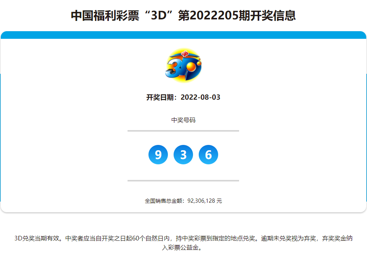
Task: Click the red emblem atop the 3D logo
Action: (185, 54)
